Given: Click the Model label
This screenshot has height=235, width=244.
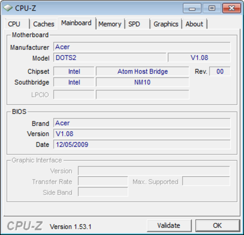Looking at the screenshot, I should [41, 58].
